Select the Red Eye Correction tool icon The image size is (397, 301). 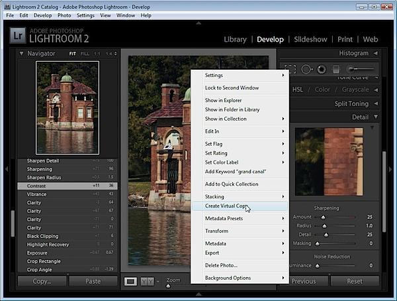[322, 70]
